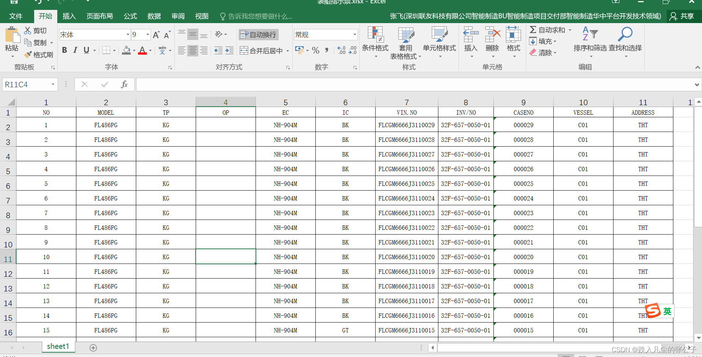702x357 pixels.
Task: Toggle center horizontal alignment
Action: point(193,51)
